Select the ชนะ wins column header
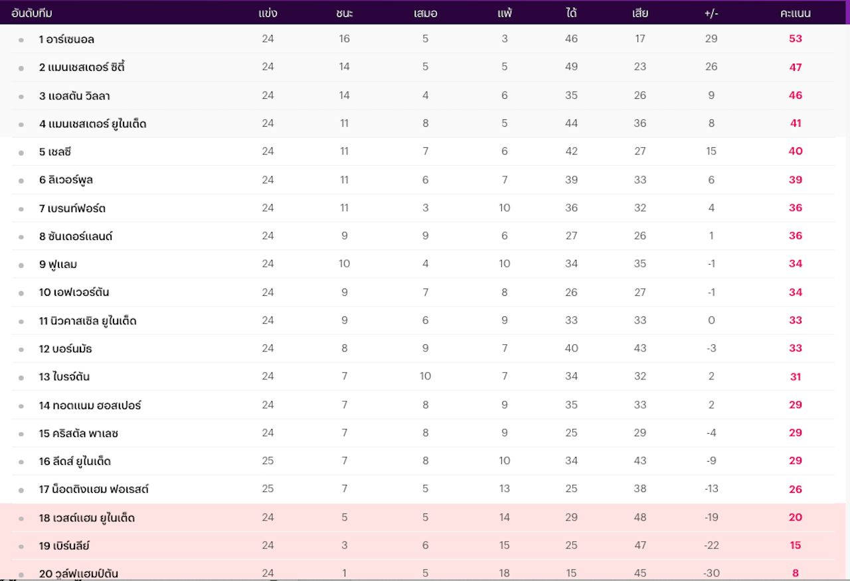The width and height of the screenshot is (850, 581). [344, 13]
